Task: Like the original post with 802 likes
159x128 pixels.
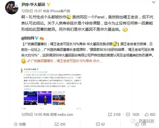Action: click(x=150, y=114)
